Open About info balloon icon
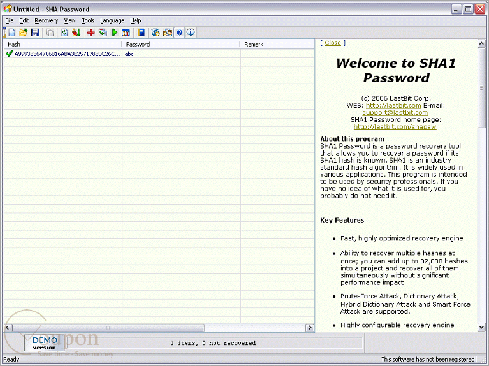Screen dimensions: 489x366 tap(191, 33)
